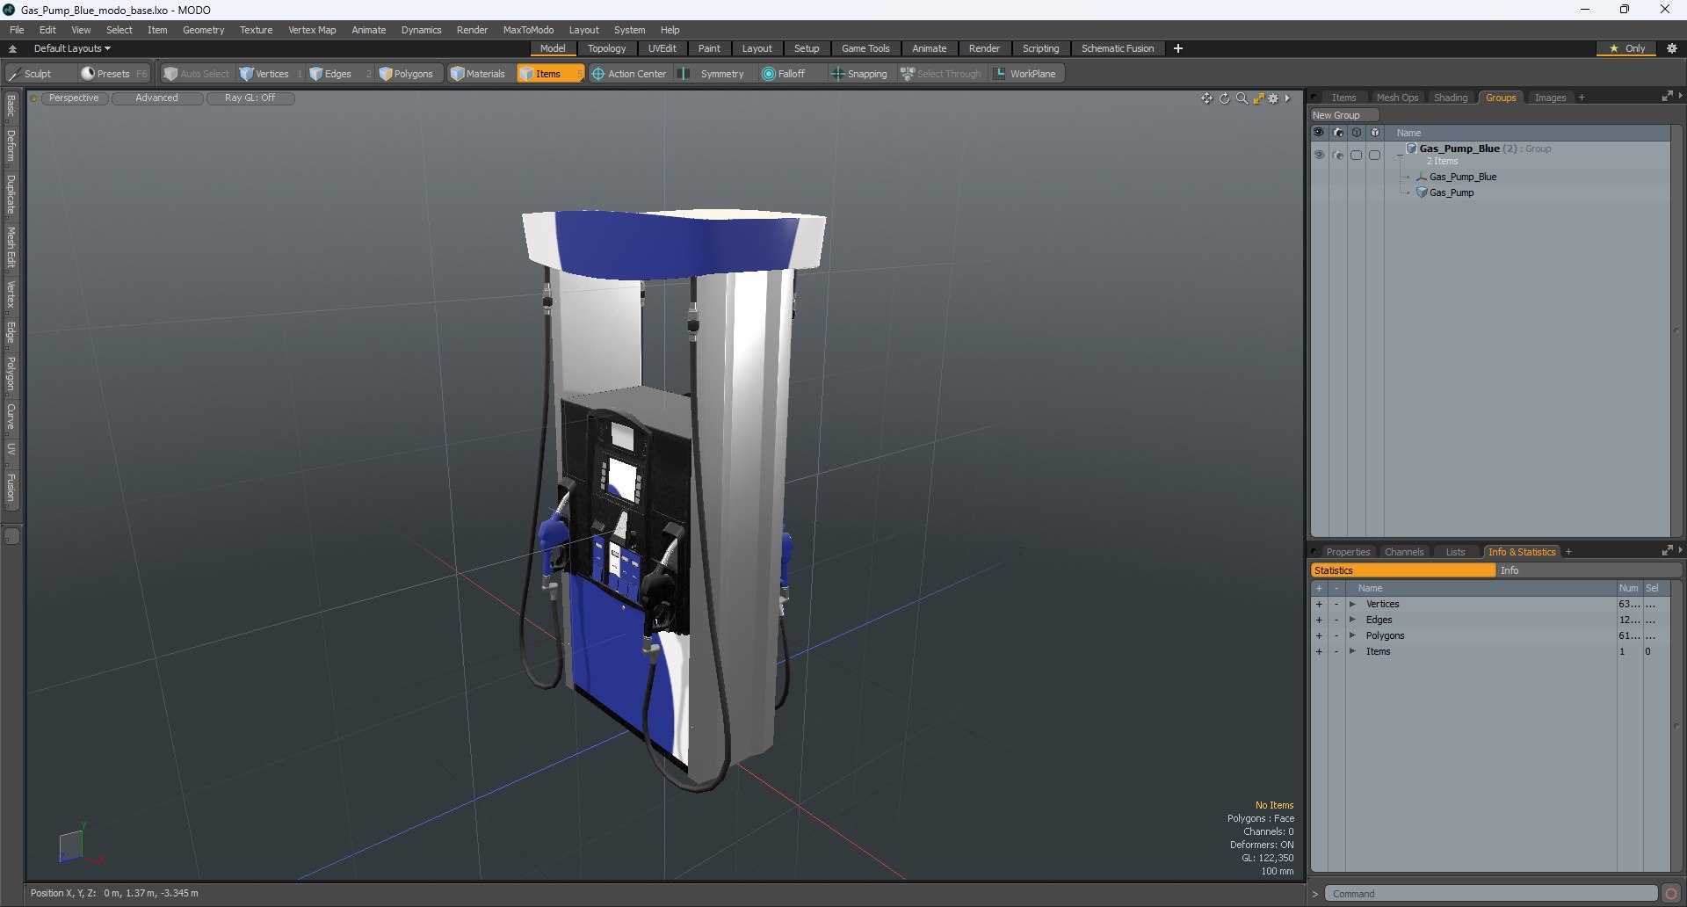Toggle the second checkbox in Gas_Pump_Blue row
The height and width of the screenshot is (907, 1687).
coord(1375,155)
